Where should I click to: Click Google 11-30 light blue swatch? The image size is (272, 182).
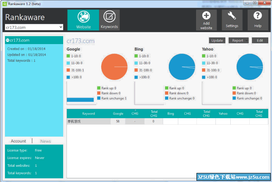pos(68,63)
